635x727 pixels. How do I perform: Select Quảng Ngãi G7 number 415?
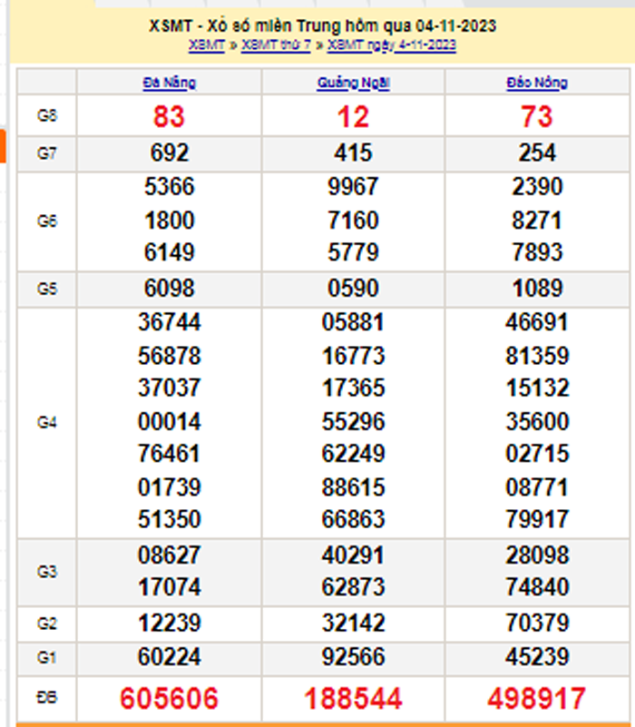[x=353, y=152]
